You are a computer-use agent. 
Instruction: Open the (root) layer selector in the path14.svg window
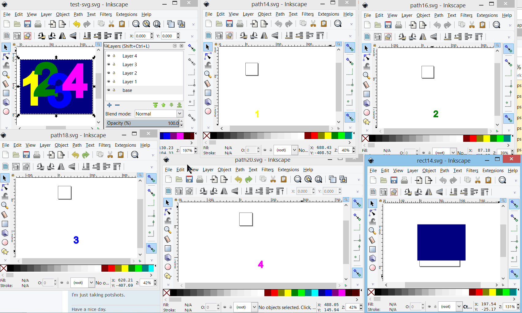click(294, 150)
